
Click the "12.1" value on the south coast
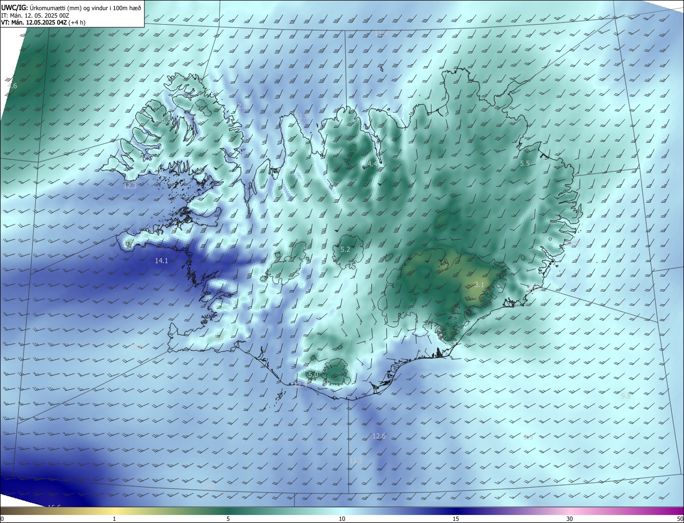300,384
